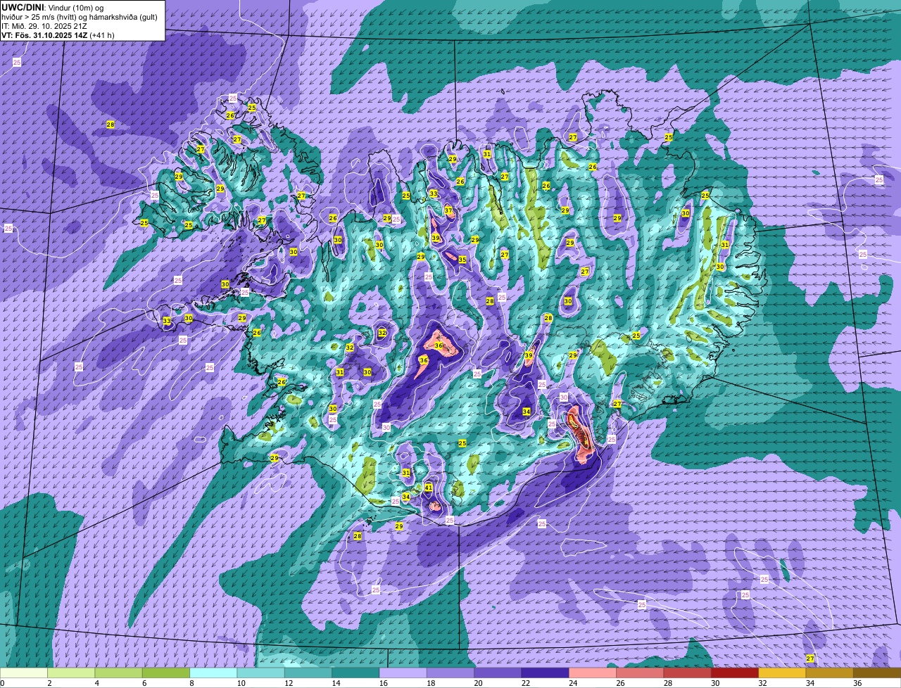The height and width of the screenshot is (688, 901).
Task: Select the gold 34–36 legend swatch
Action: 829,673
